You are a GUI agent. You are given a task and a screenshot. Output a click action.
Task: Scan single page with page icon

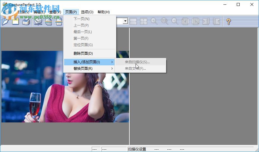[59, 22]
